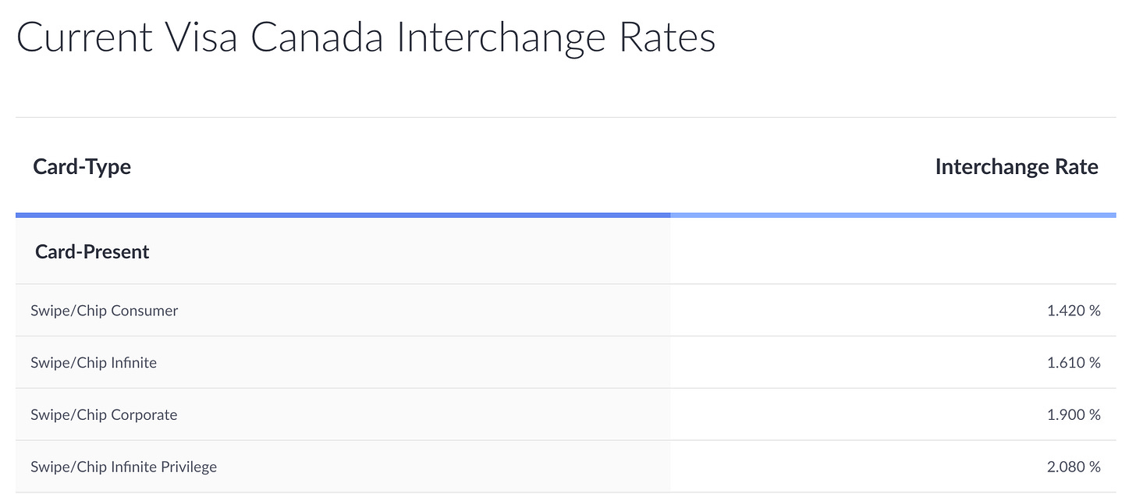Viewport: 1136px width, 494px height.
Task: Click the Current Visa Canada Interchange Rates heading
Action: (366, 38)
